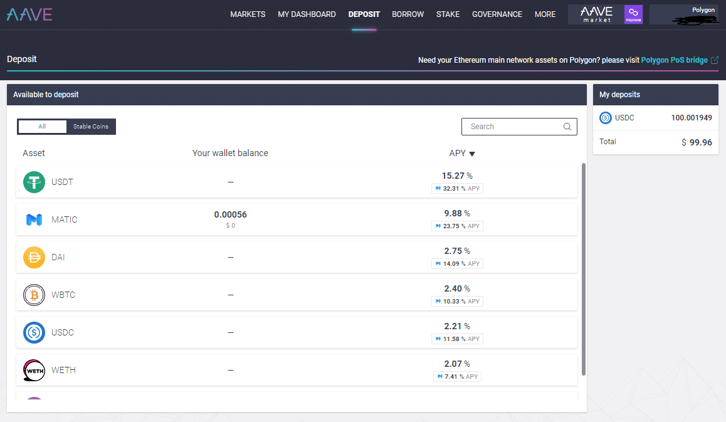This screenshot has height=422, width=726.
Task: Select the All filter toggle
Action: [42, 127]
